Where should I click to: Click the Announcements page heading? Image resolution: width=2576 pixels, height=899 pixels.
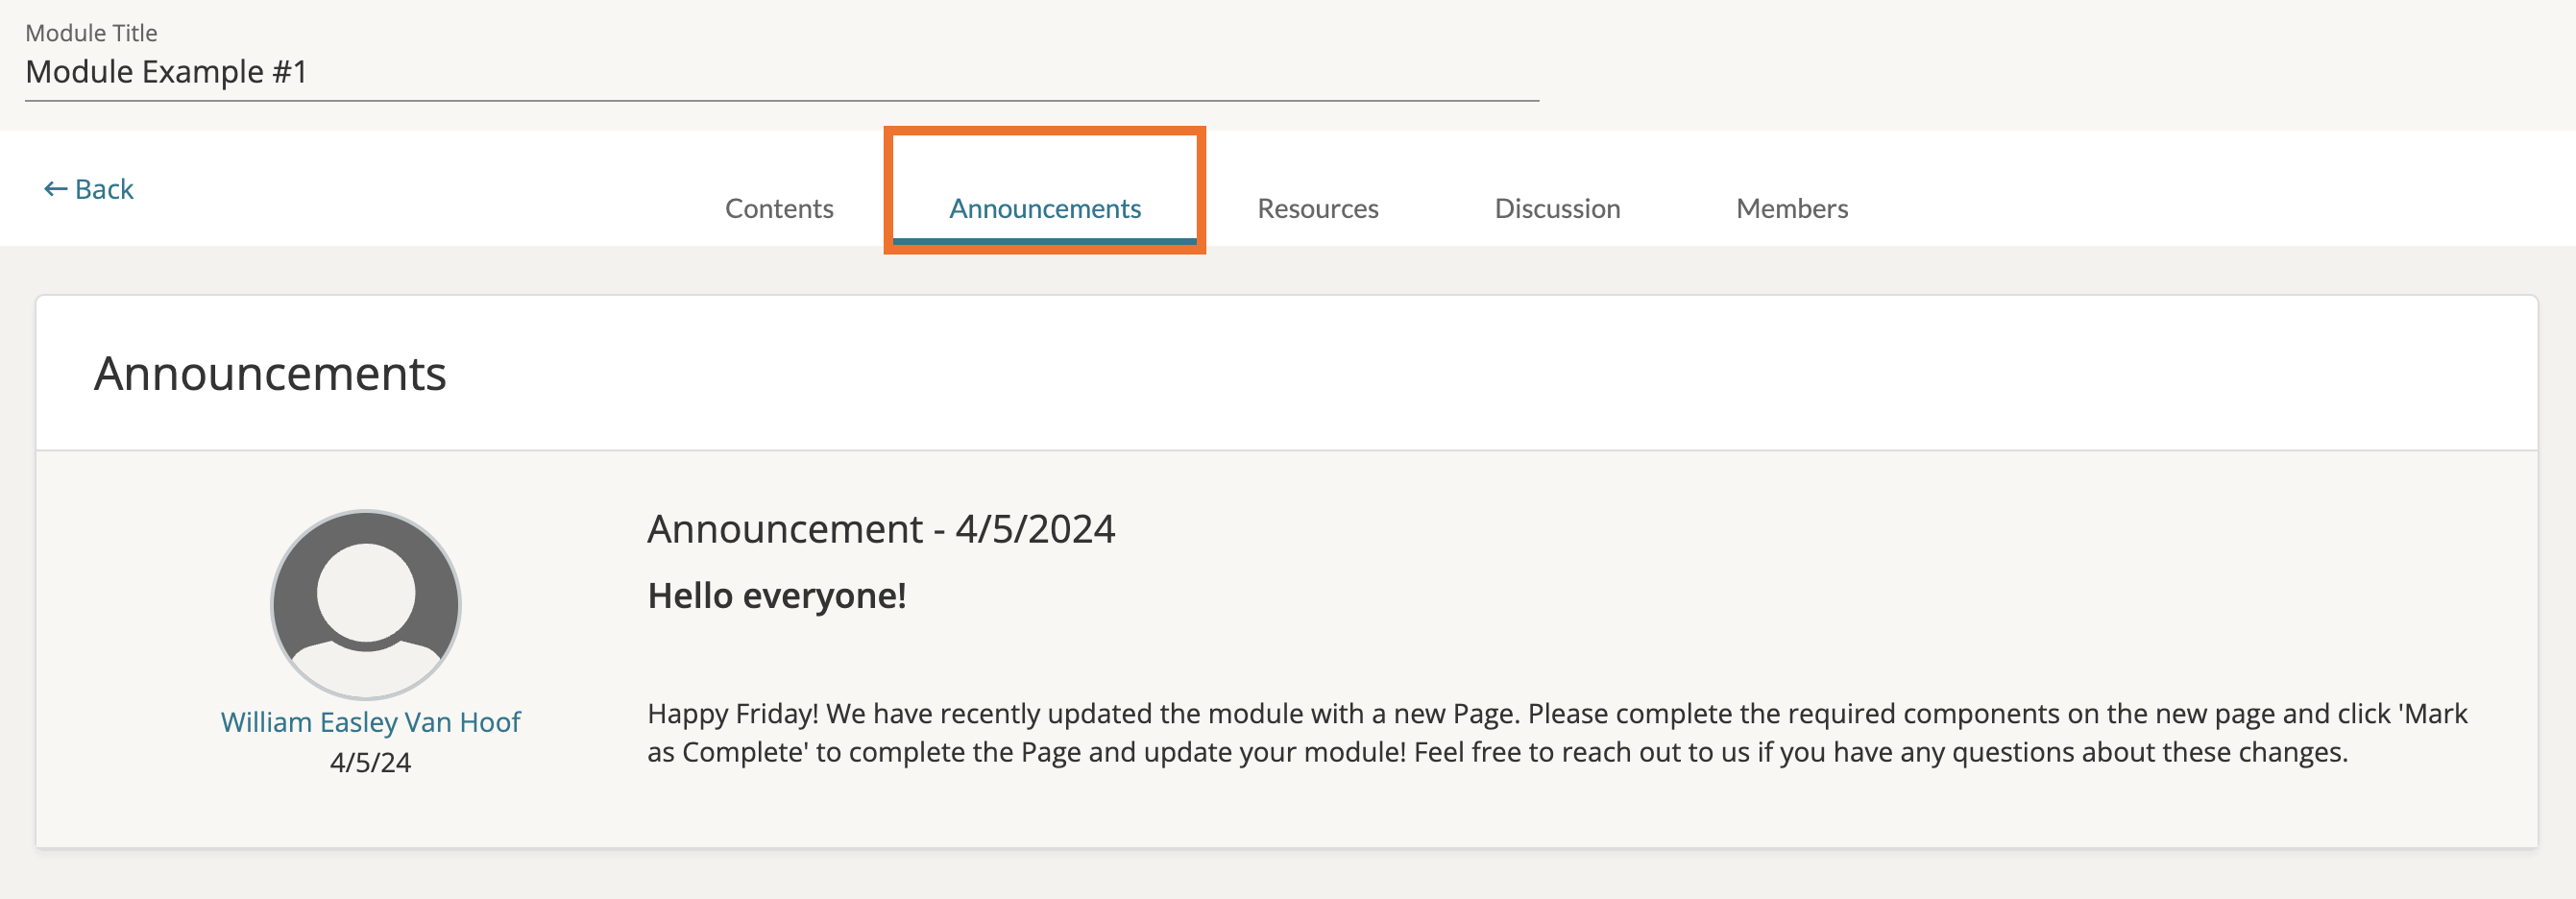[x=270, y=374]
